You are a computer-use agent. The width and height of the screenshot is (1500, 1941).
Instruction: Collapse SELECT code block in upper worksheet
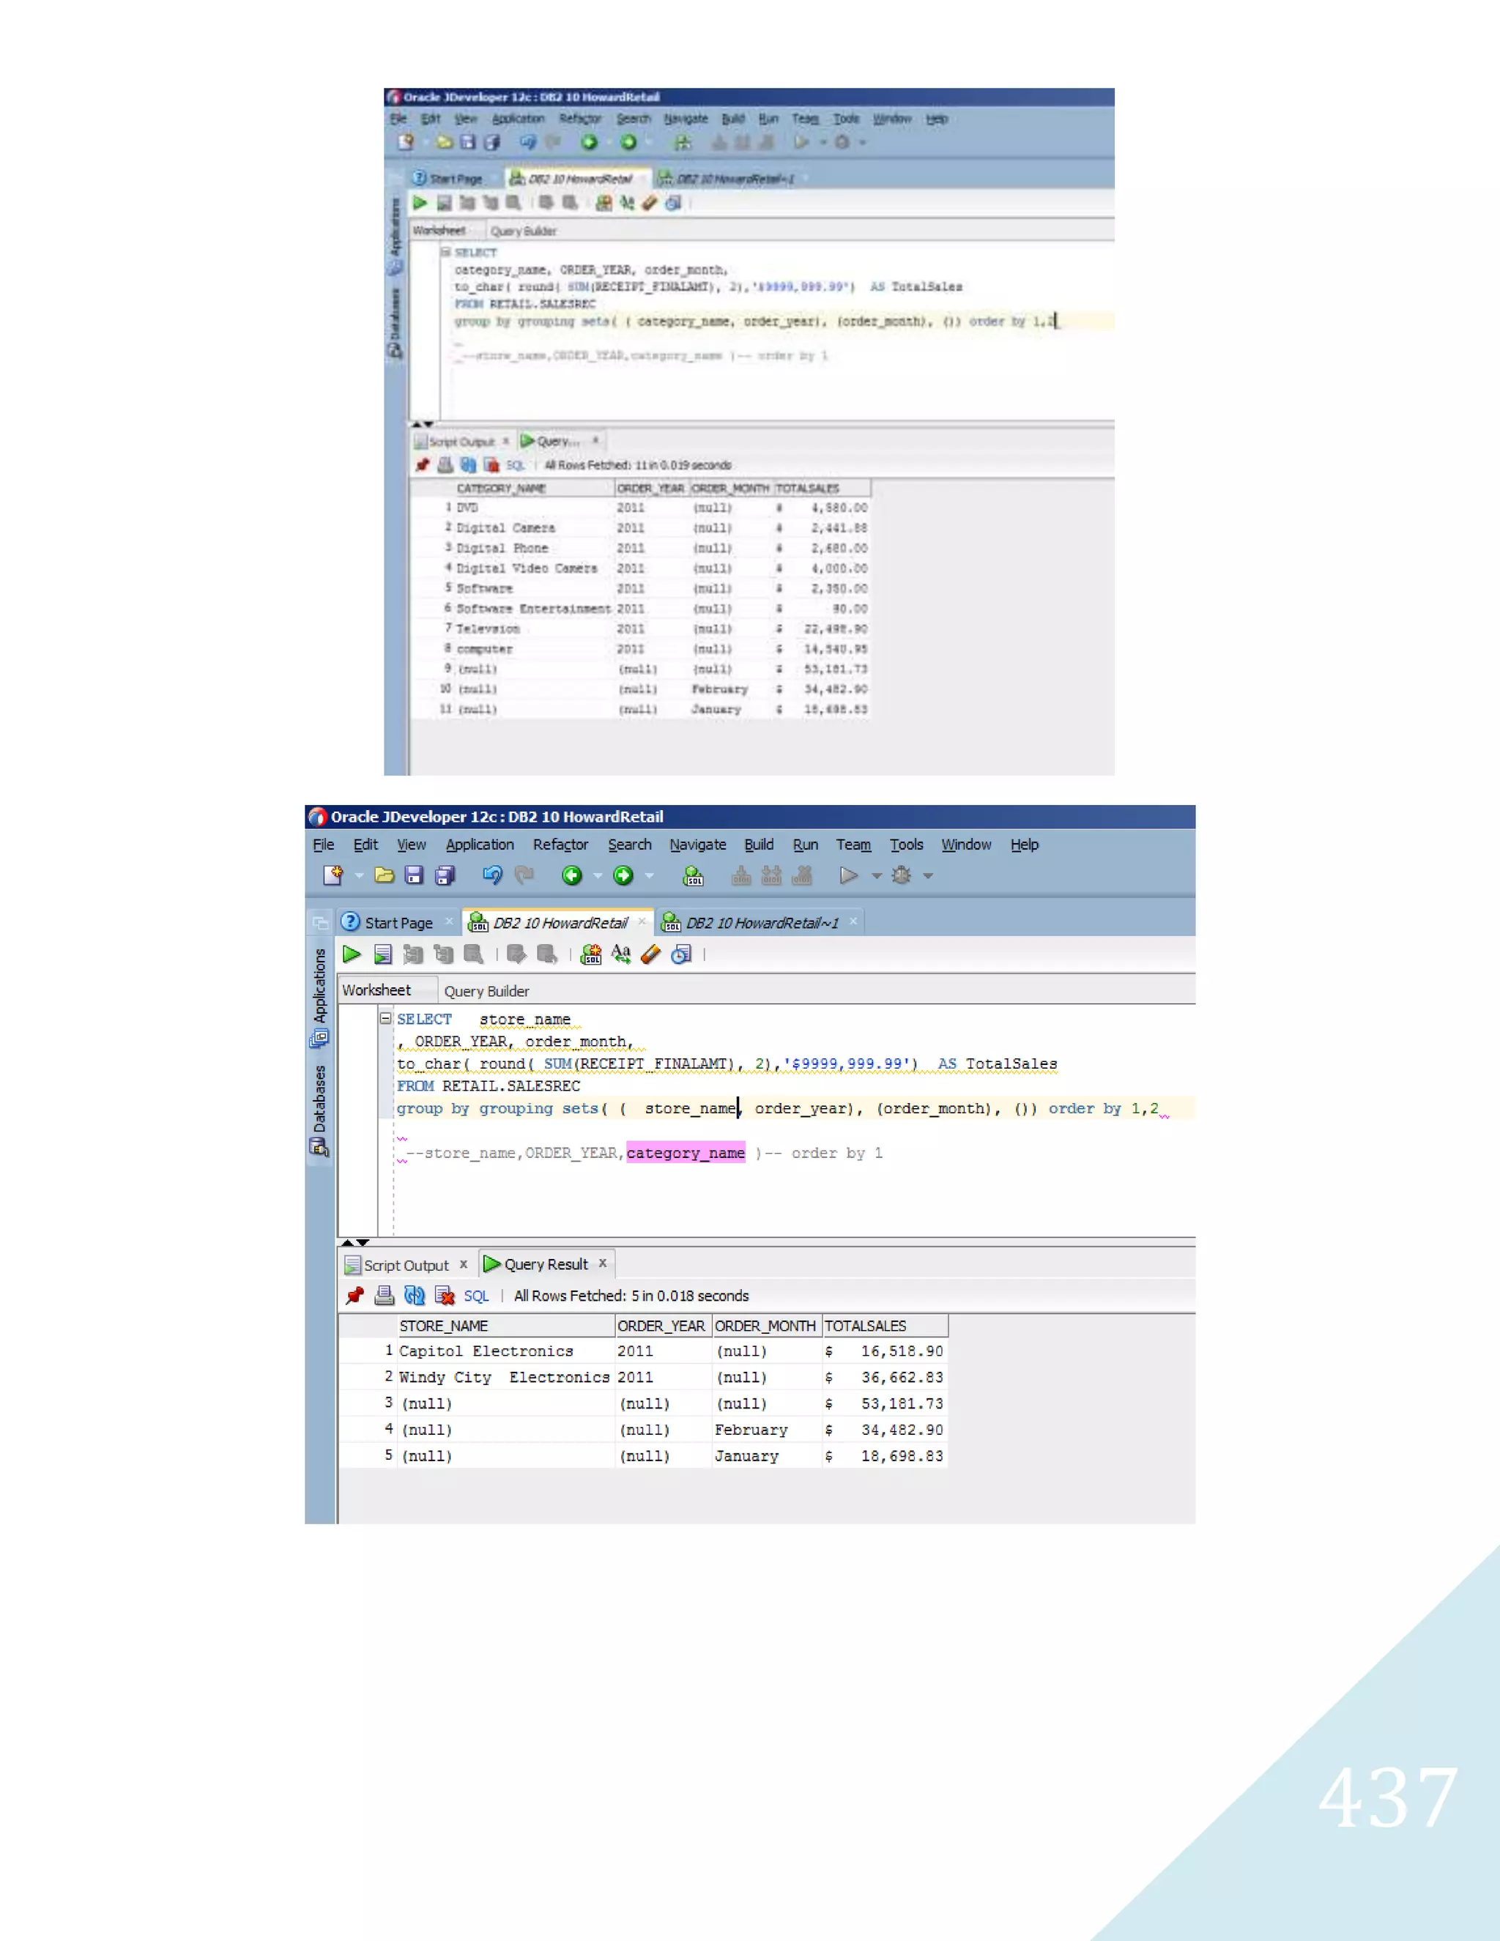(445, 253)
